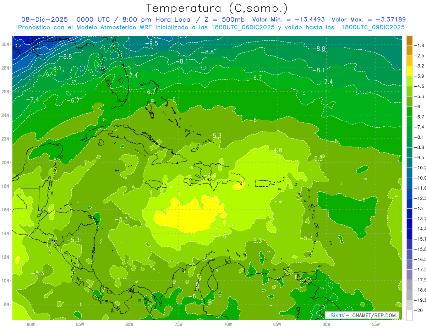The image size is (426, 329).
Task: Click the '-9.5' contour label on the map
Action: coord(152,43)
